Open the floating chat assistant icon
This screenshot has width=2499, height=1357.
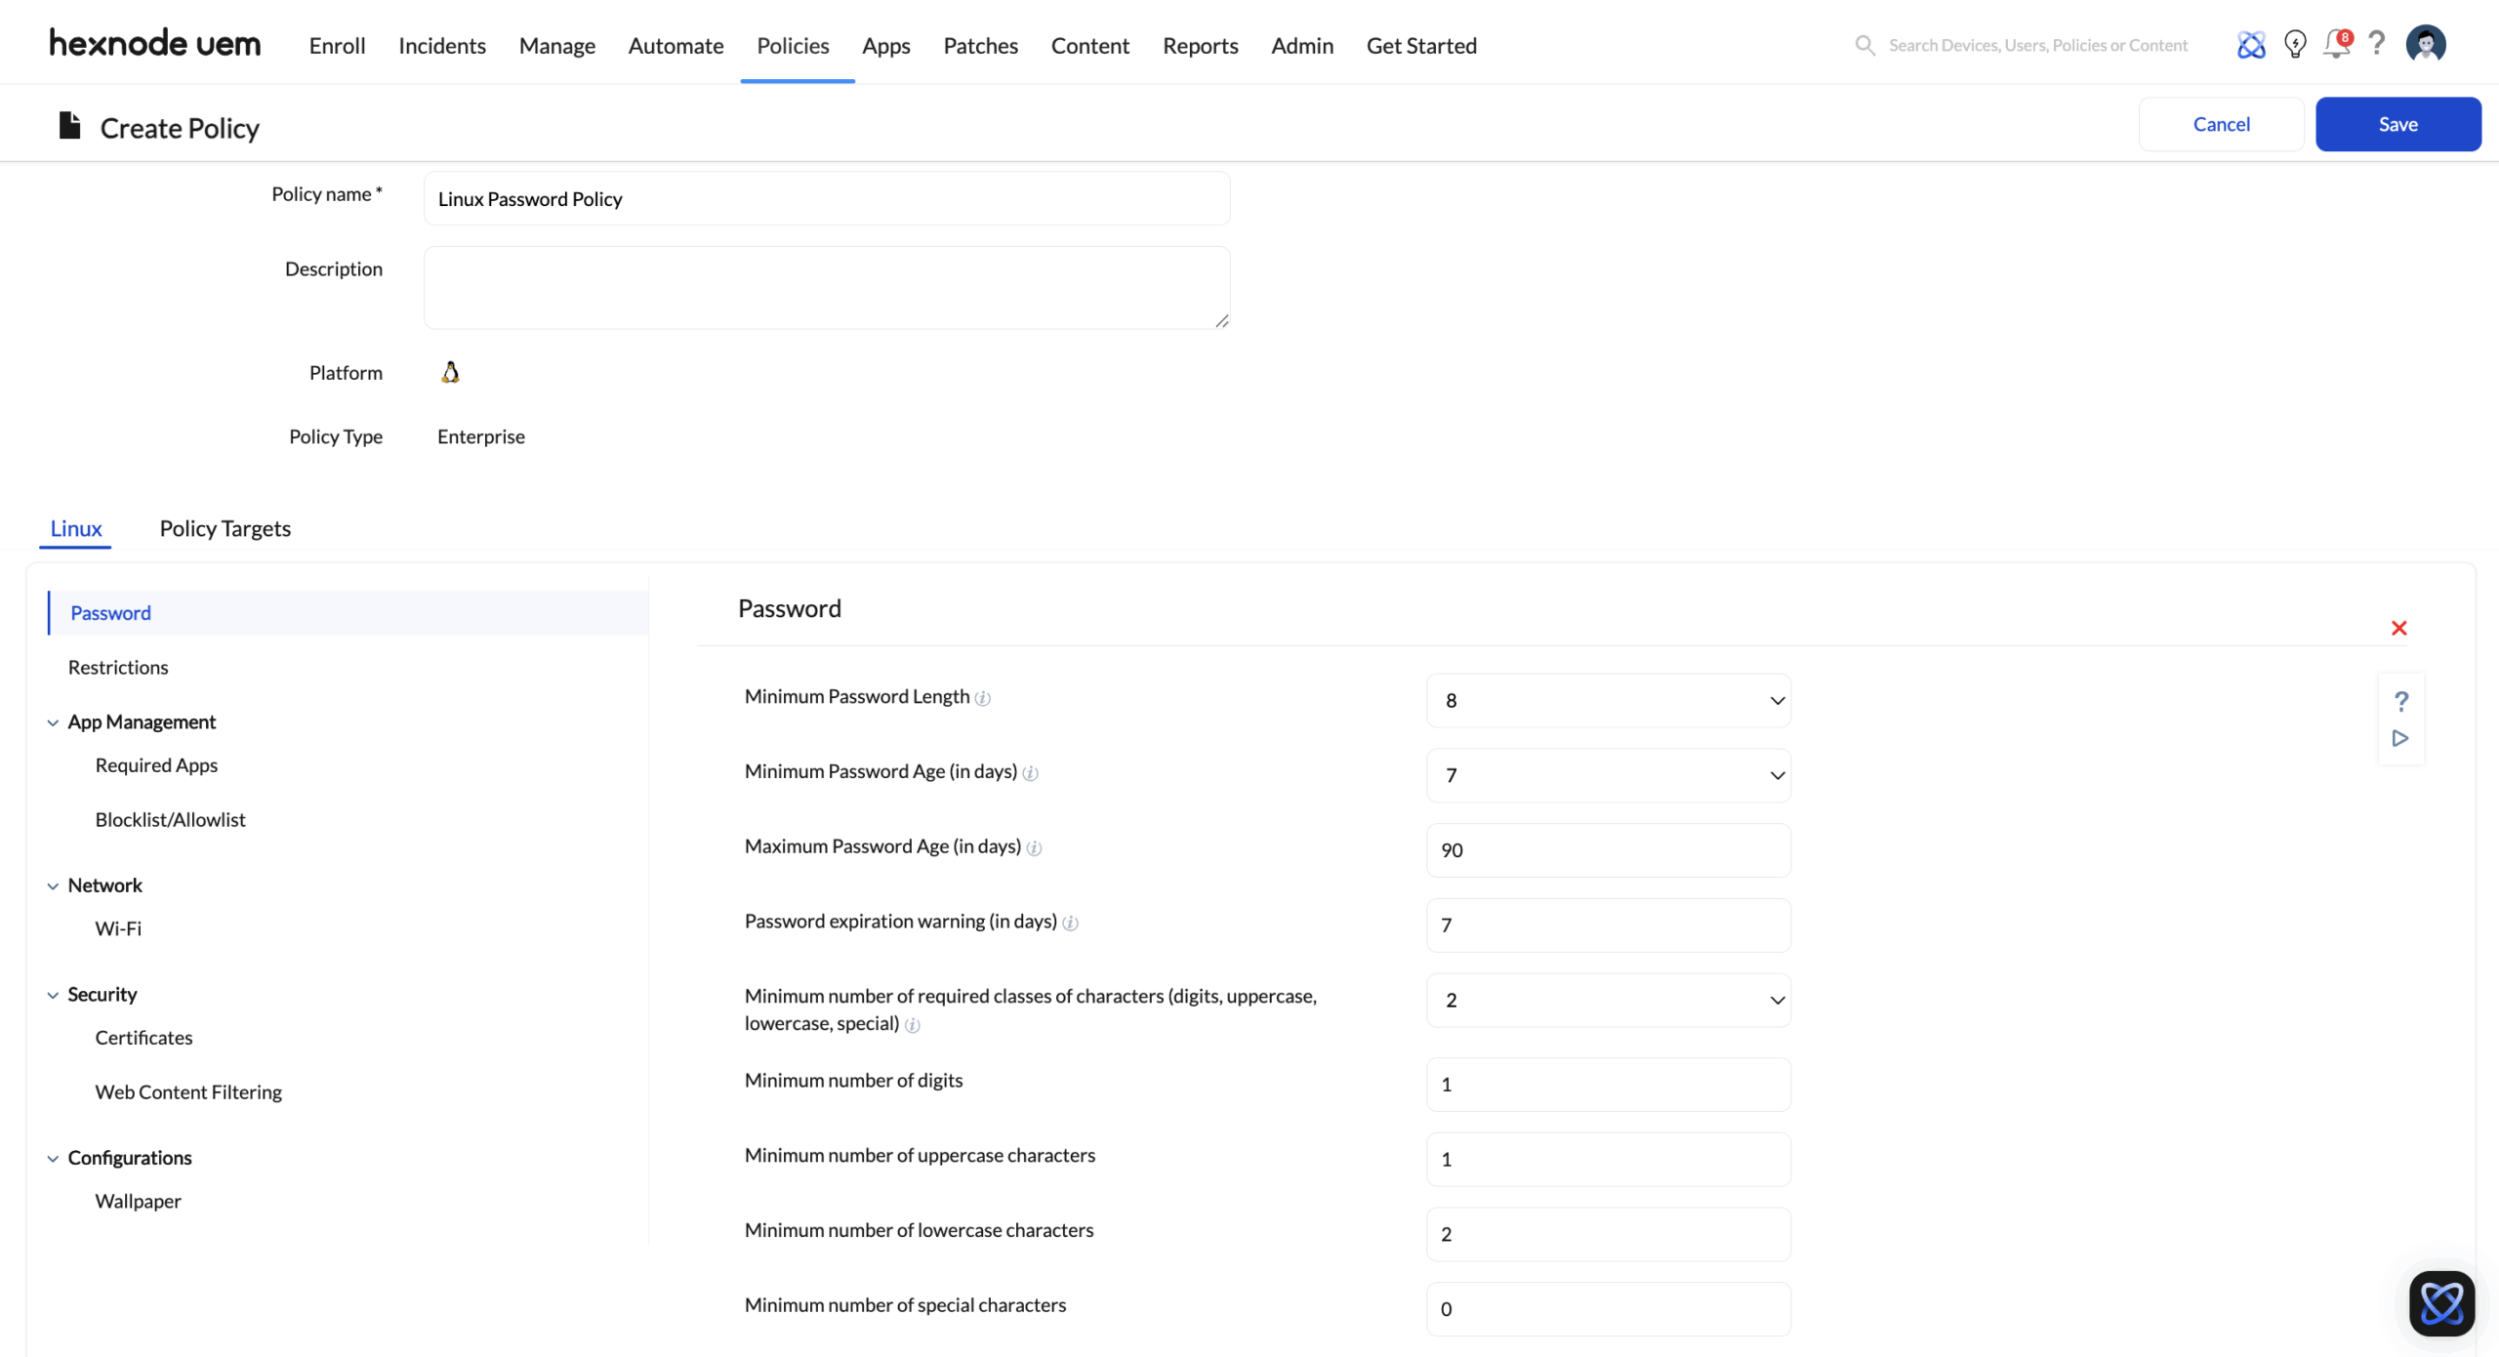(x=2441, y=1303)
